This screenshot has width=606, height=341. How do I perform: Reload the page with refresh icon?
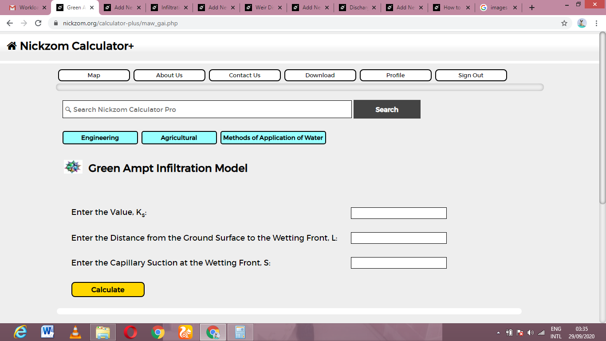pos(38,23)
